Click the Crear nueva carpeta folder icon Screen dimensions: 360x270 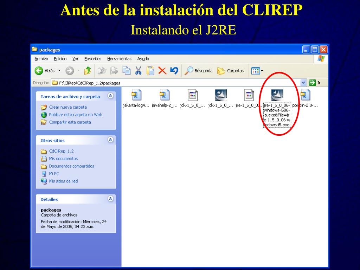pos(44,107)
